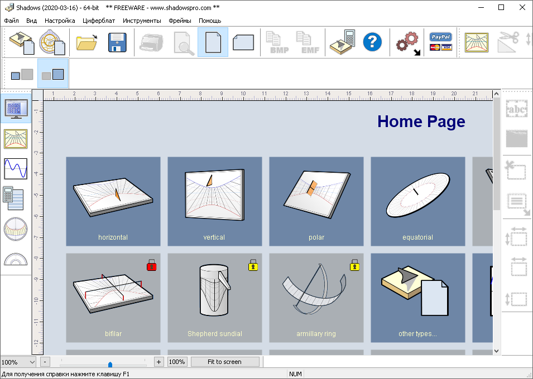Click the zoom slider handle
The image size is (533, 379).
click(110, 365)
